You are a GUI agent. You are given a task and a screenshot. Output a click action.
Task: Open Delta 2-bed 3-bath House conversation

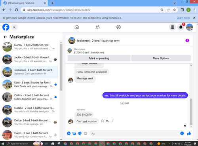[30, 122]
